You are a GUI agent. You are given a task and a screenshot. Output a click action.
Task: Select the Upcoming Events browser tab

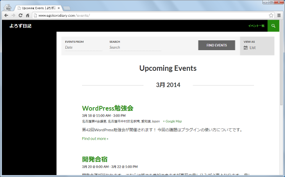[38, 8]
